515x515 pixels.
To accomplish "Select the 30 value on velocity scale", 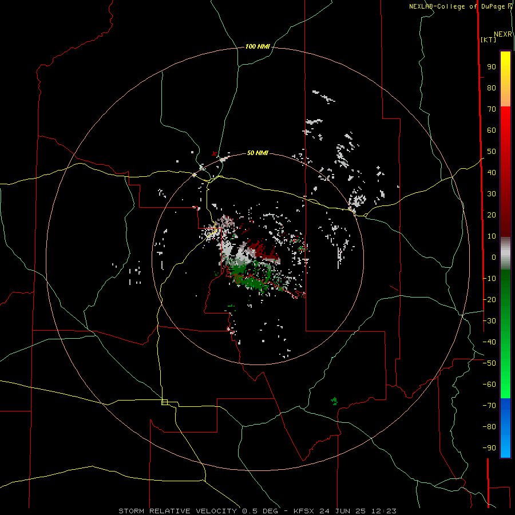I will 492,194.
